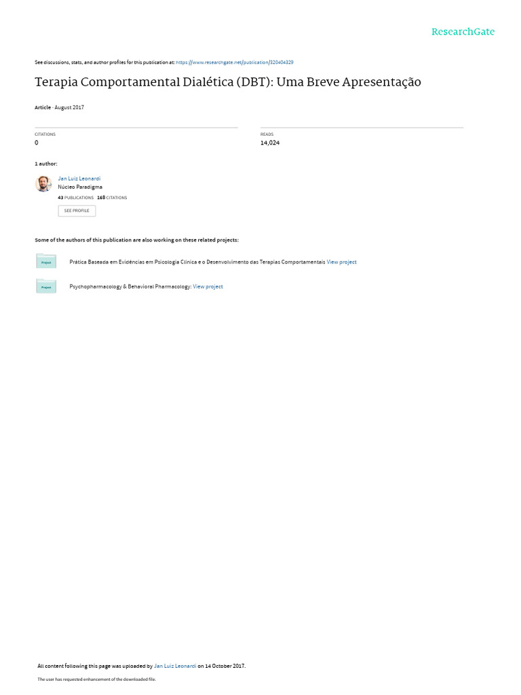Click the ResearchGate logo
This screenshot has height=695, width=521.
463,32
